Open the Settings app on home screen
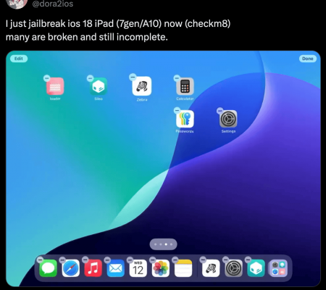Image resolution: width=326 pixels, height=290 pixels. point(228,119)
